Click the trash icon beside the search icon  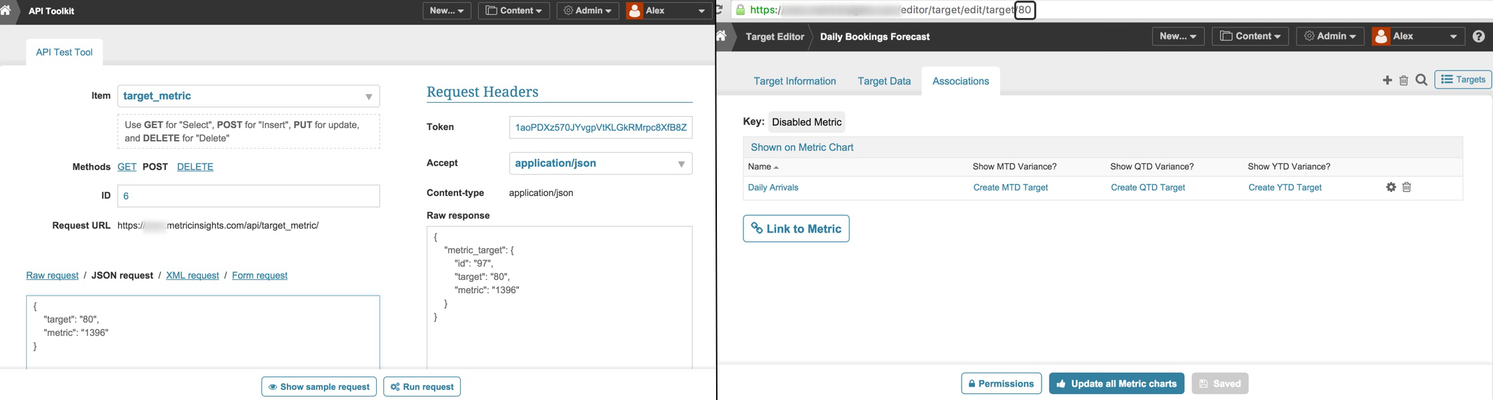tap(1404, 80)
